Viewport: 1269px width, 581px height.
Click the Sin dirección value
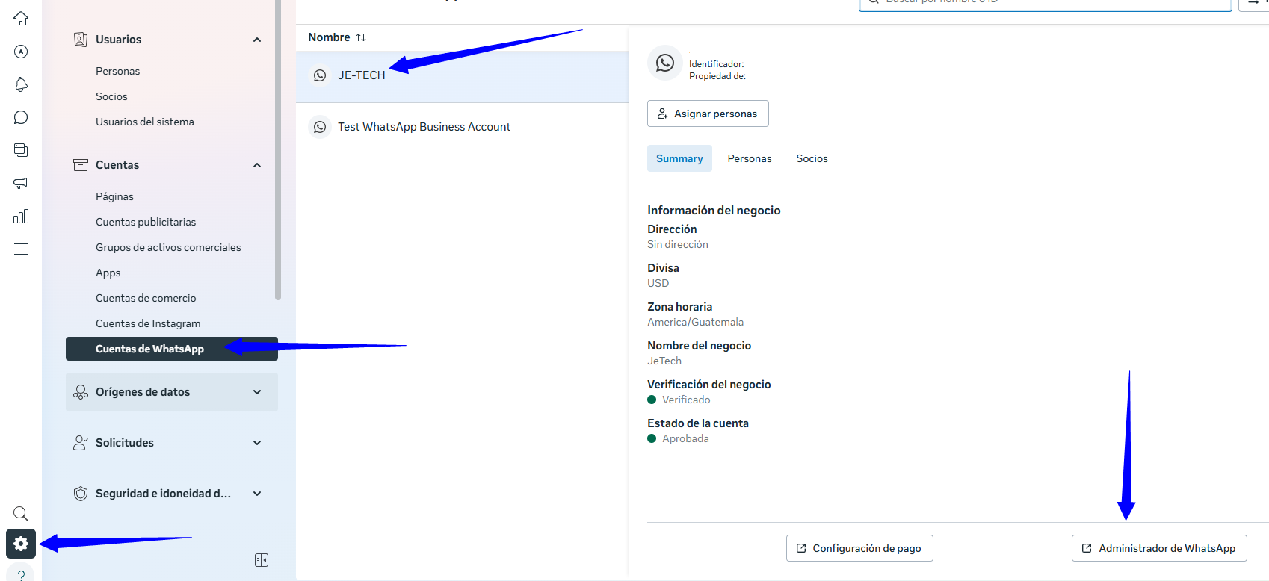click(678, 244)
